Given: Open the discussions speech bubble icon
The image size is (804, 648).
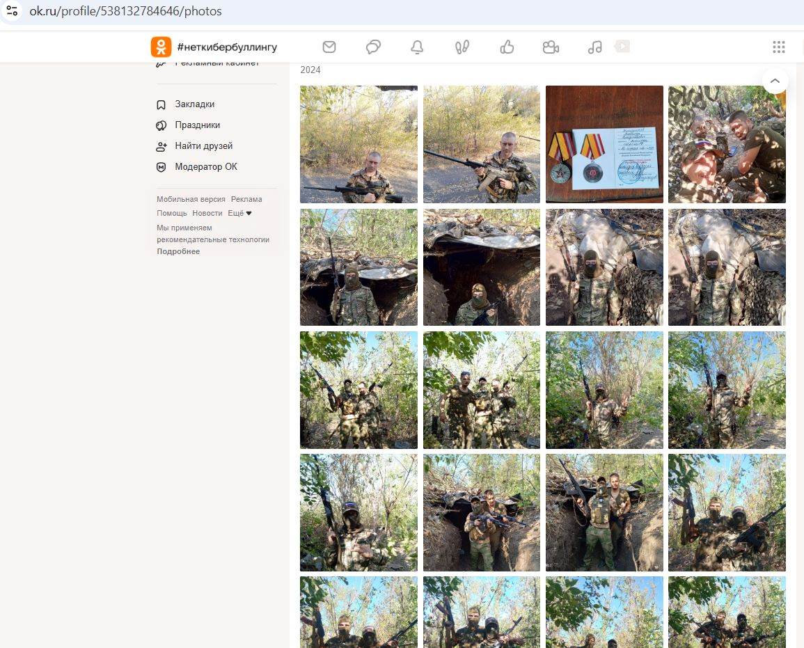Looking at the screenshot, I should coord(373,47).
